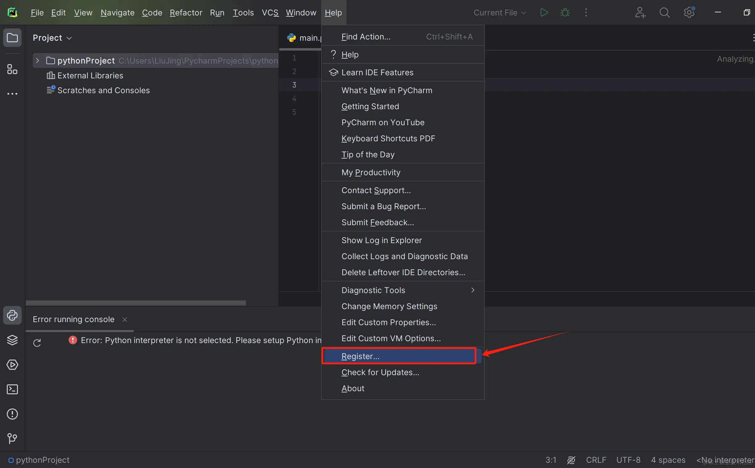Image resolution: width=755 pixels, height=468 pixels.
Task: Close the Error running console tab
Action: 124,319
